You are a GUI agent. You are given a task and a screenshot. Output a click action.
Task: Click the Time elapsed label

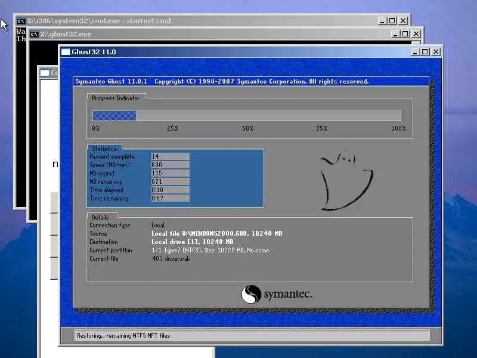(x=107, y=190)
